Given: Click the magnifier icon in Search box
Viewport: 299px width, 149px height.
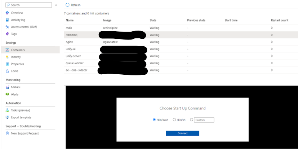Looking at the screenshot, I should [8, 5].
